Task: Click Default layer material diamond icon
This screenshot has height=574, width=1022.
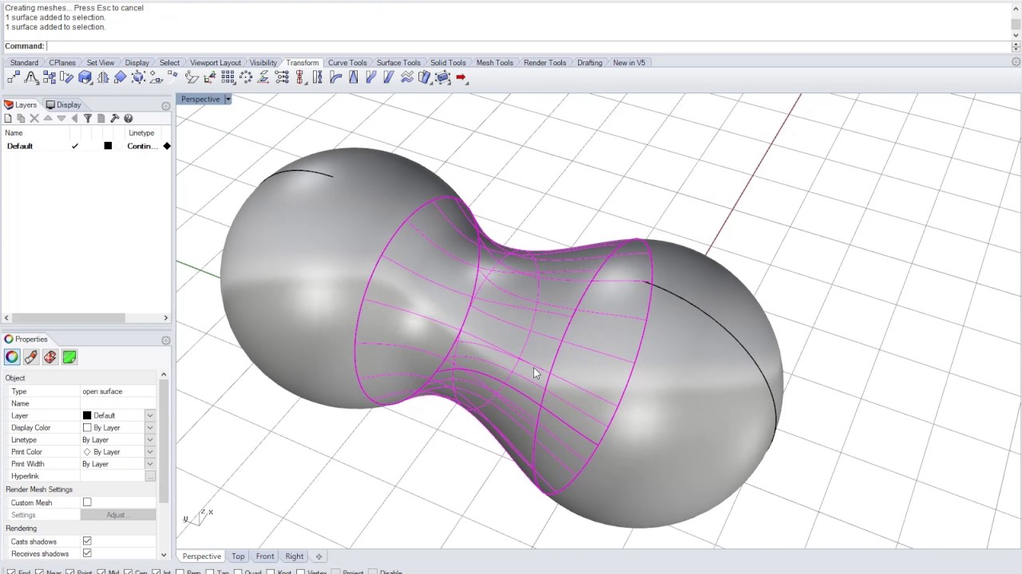Action: (x=167, y=146)
